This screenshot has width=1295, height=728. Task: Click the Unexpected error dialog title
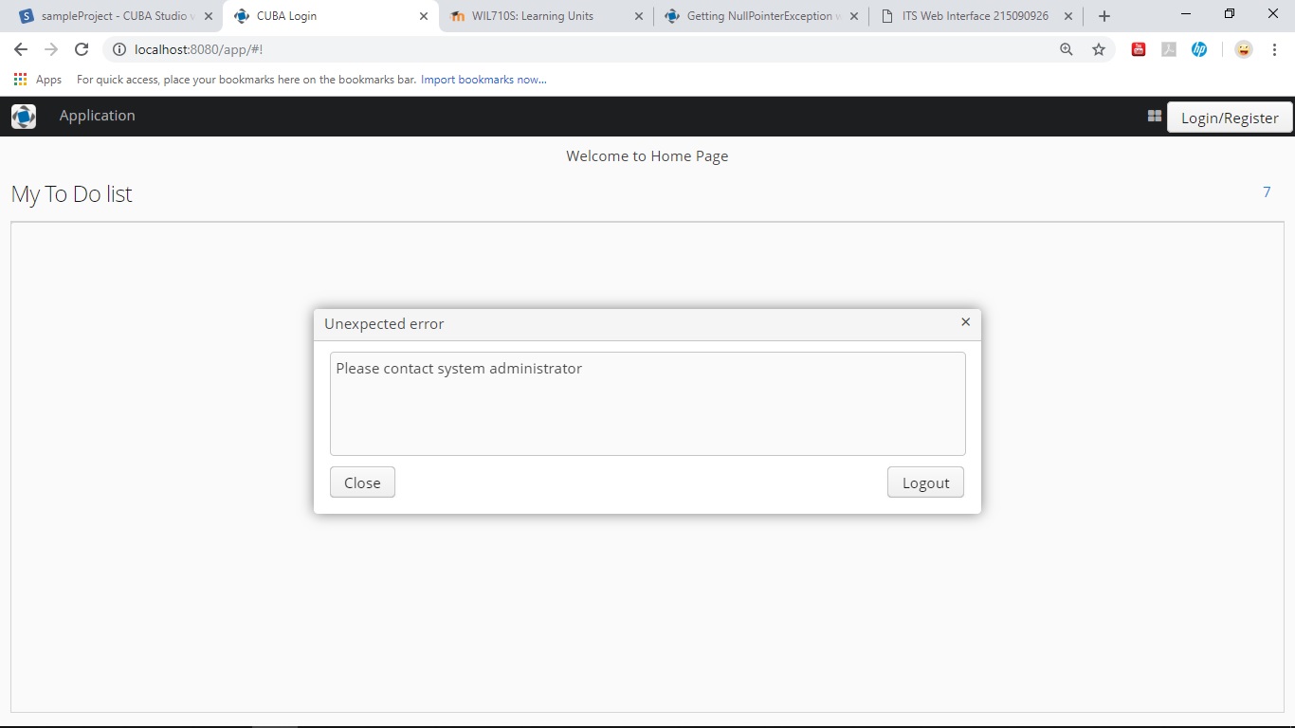click(384, 324)
